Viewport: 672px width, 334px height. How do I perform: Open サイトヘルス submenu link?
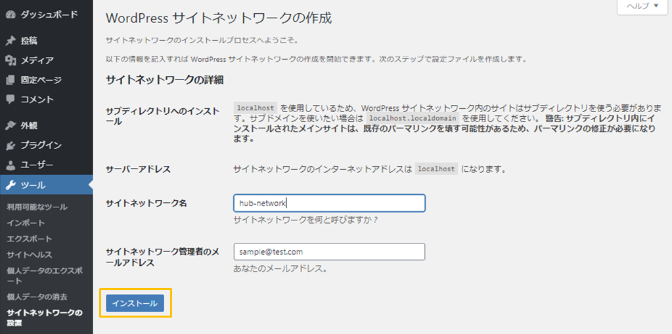29,255
